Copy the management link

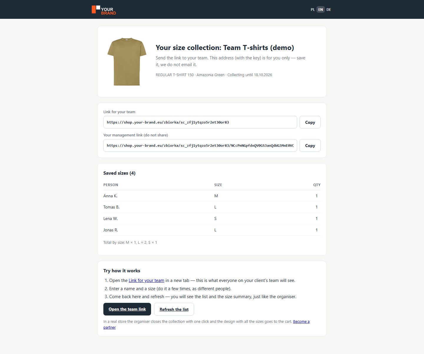click(x=310, y=146)
